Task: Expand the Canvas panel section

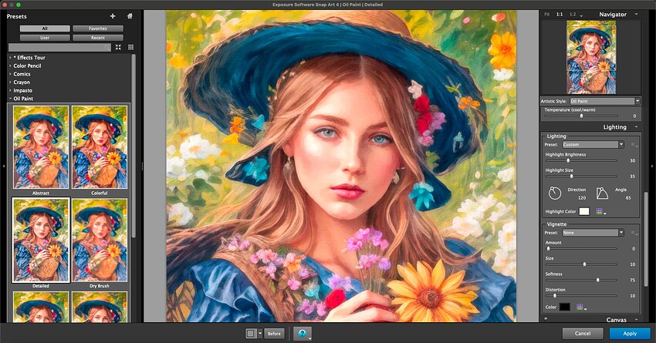Action: click(637, 320)
